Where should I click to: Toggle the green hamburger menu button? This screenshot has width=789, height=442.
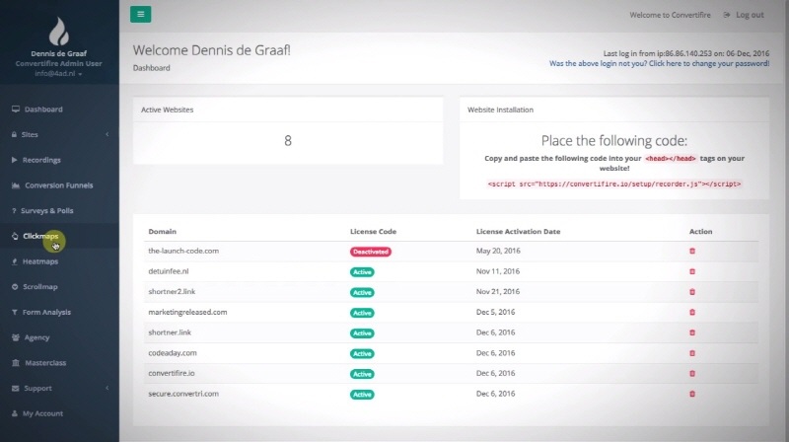tap(140, 14)
